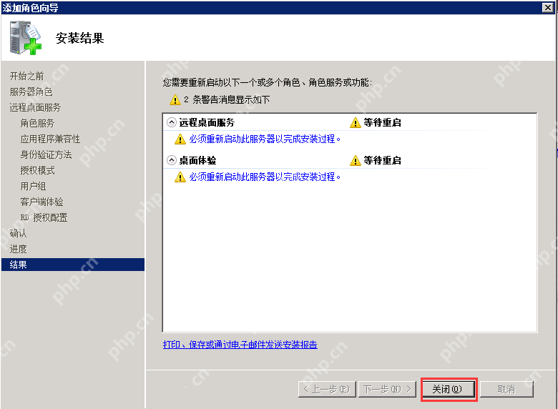Screen dimensions: 558x409
Task: Click warning icon in the message under 远程桌面服务
Action: 180,139
